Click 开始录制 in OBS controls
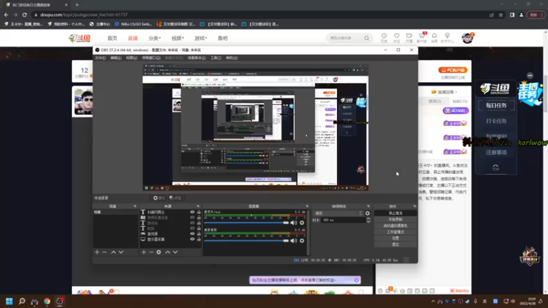Viewport: 548px width, 308px height. tap(395, 219)
